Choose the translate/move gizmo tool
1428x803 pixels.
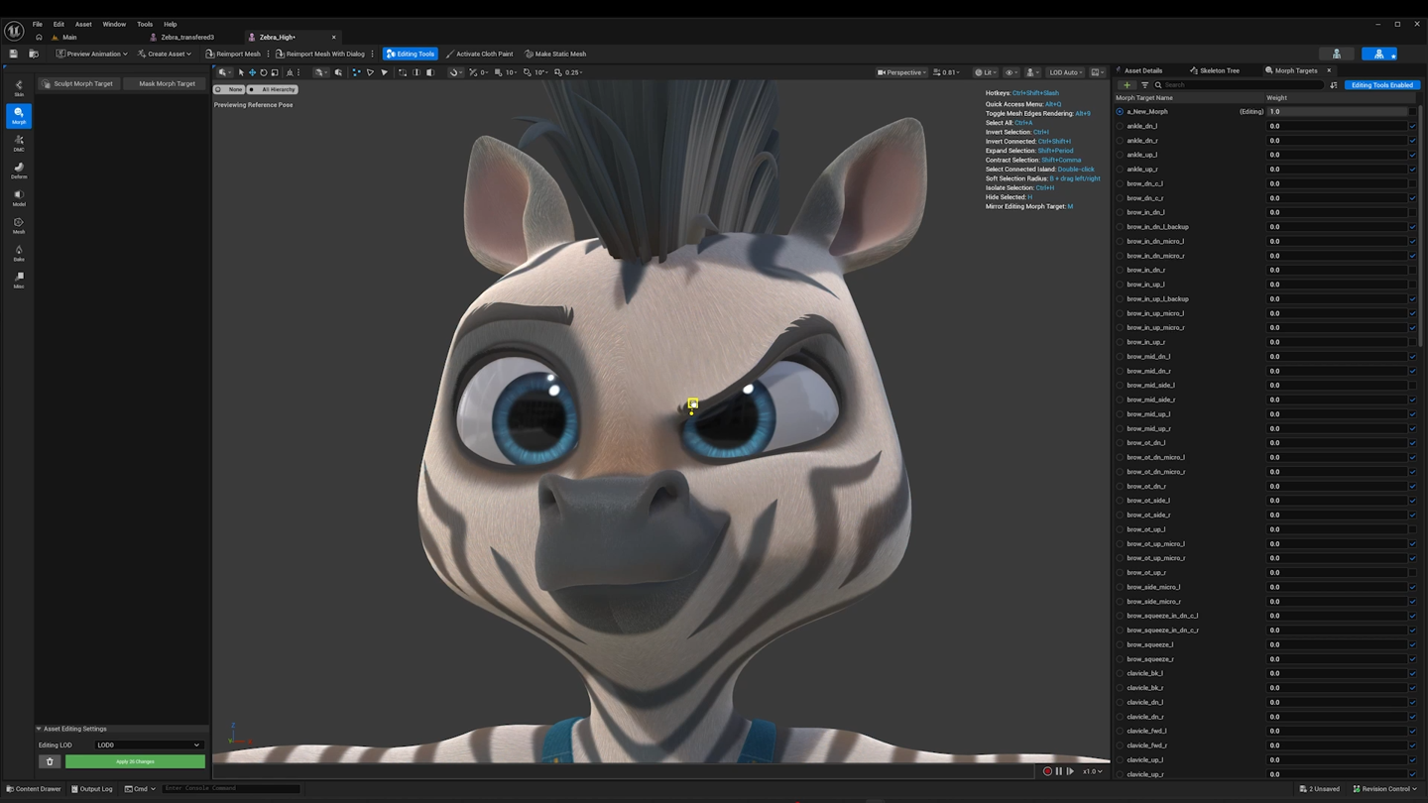coord(252,72)
